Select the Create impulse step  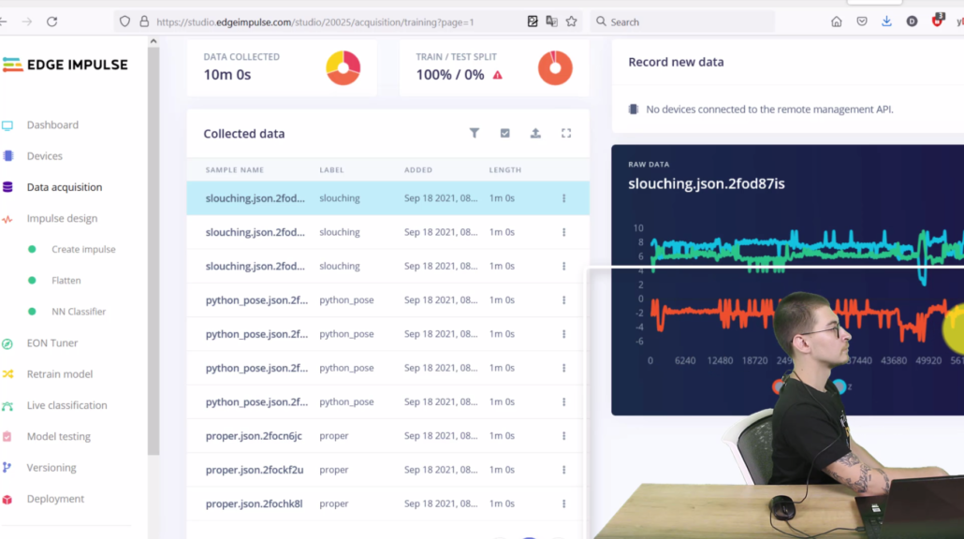click(x=83, y=250)
